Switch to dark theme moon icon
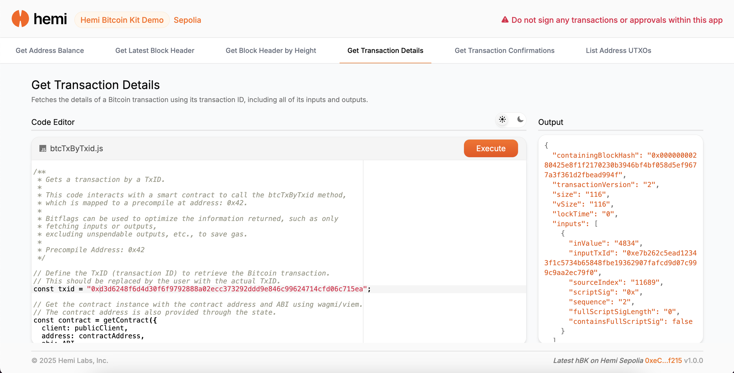The height and width of the screenshot is (373, 734). click(520, 120)
